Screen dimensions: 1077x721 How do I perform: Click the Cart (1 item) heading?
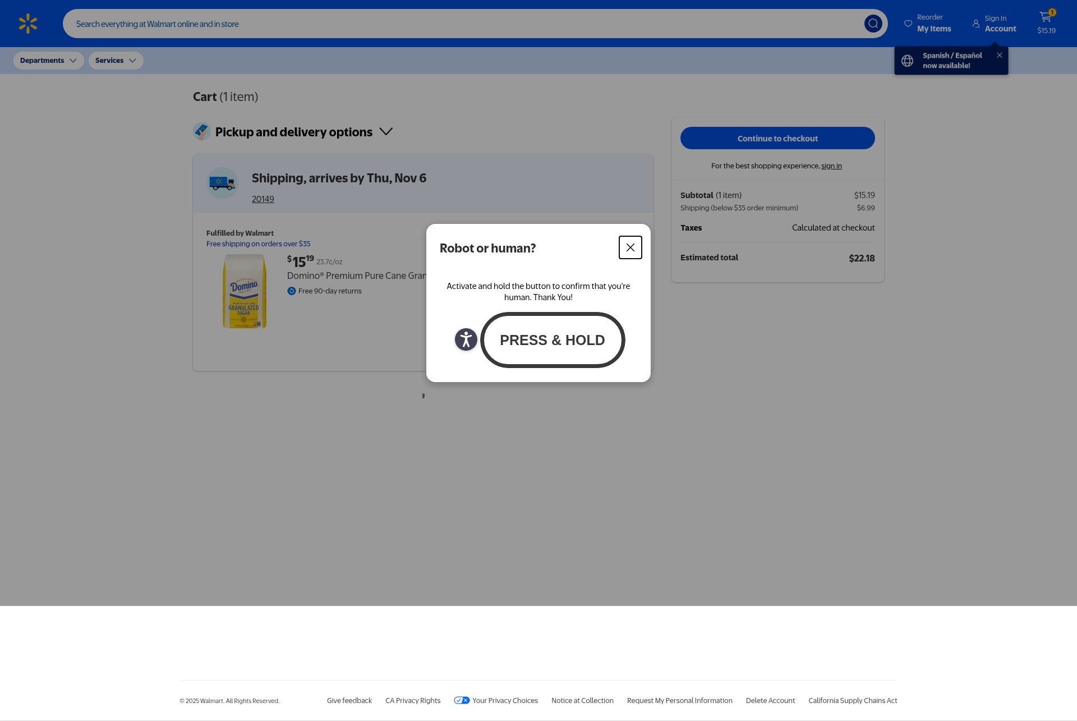225,97
